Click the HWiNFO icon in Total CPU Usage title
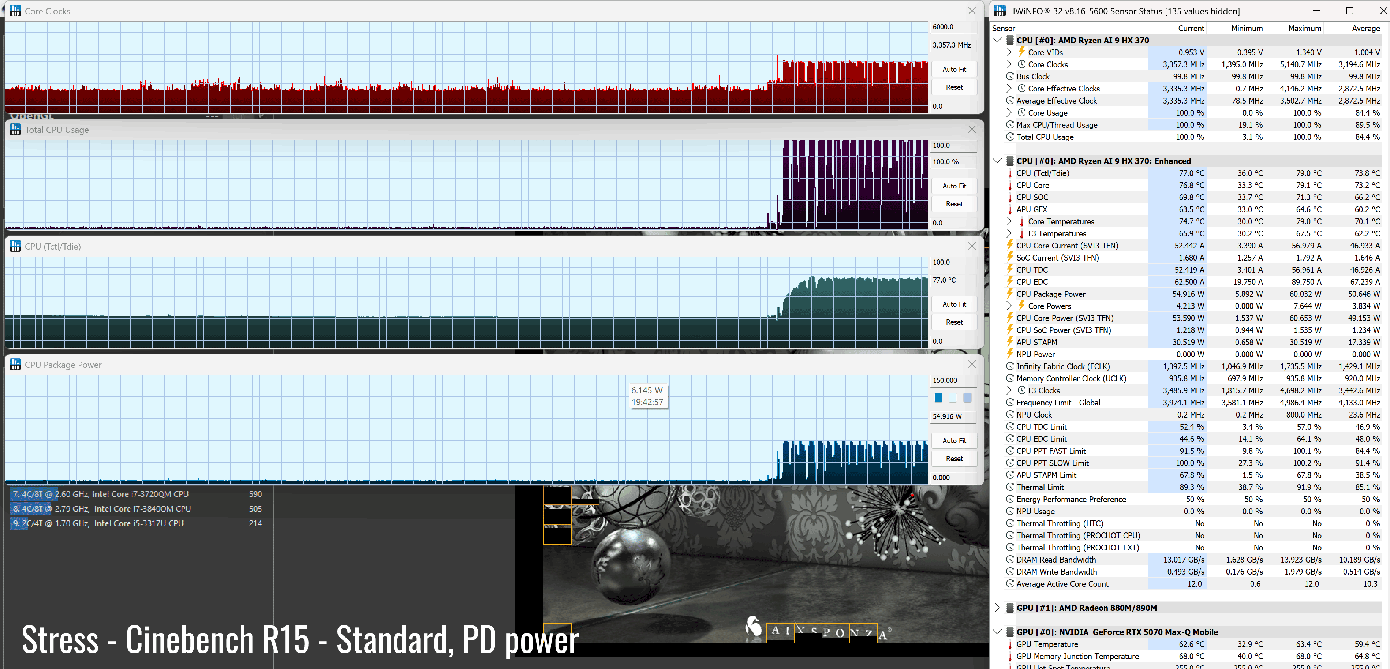The image size is (1390, 669). click(x=16, y=130)
